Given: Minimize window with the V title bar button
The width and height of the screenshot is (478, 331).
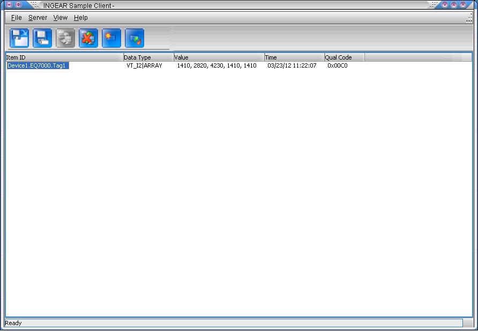Looking at the screenshot, I should coord(445,5).
